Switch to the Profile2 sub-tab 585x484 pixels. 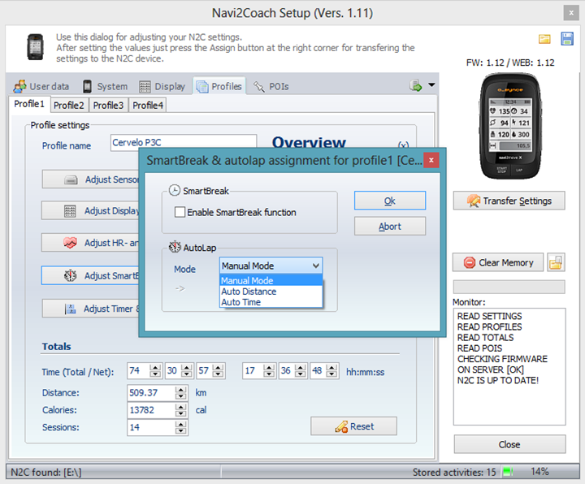(69, 105)
